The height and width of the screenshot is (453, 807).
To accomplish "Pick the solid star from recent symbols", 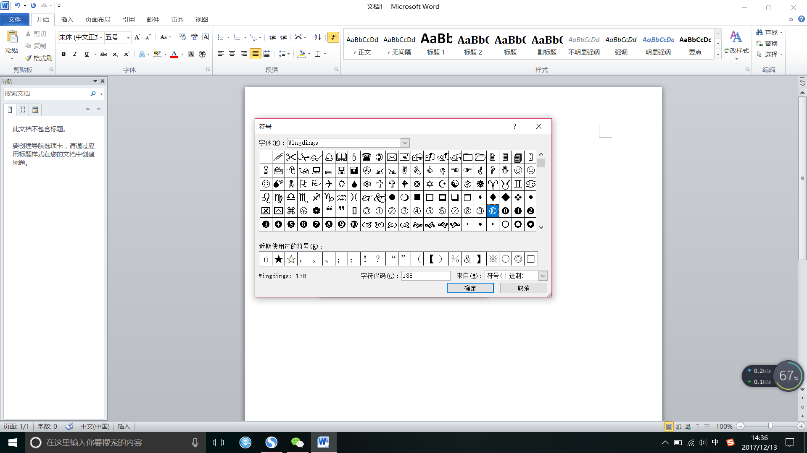I will (278, 259).
